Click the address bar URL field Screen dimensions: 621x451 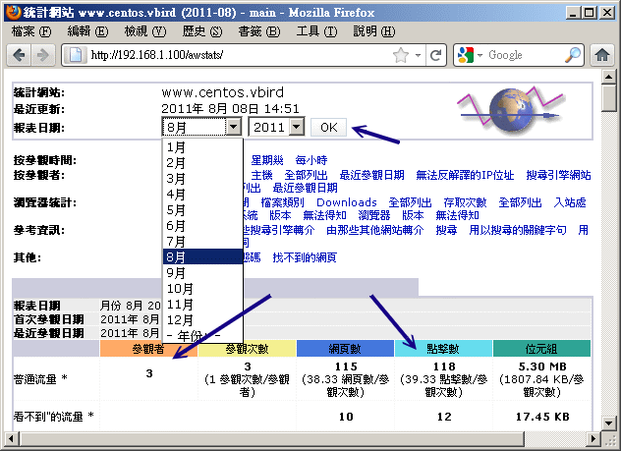[236, 55]
